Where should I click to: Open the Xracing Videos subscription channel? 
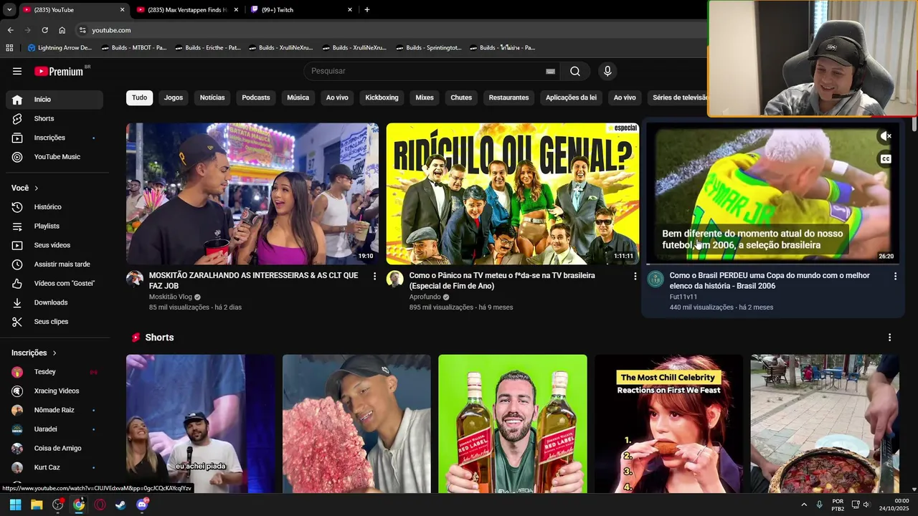point(55,391)
